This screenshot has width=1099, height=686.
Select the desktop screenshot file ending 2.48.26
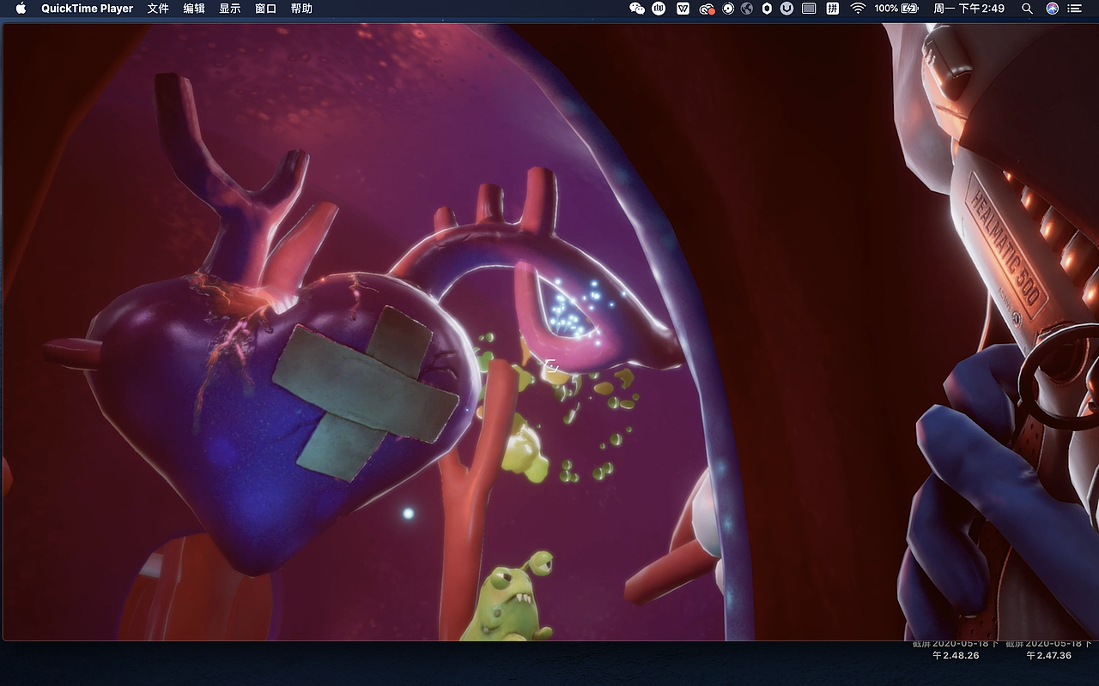click(956, 649)
